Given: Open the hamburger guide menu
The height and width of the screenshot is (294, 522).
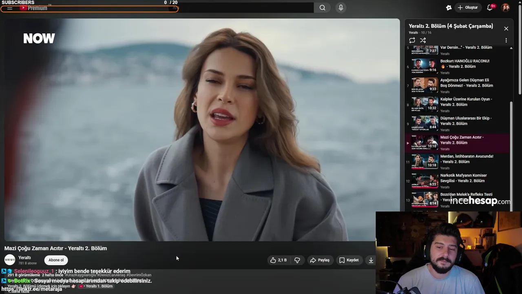Looking at the screenshot, I should coord(10,8).
